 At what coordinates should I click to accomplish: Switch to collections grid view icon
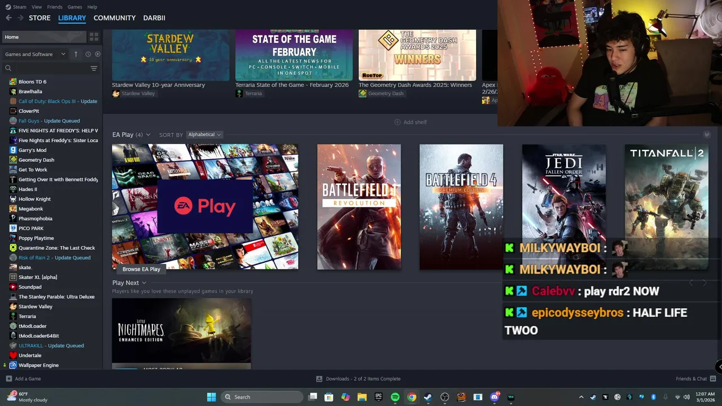[x=94, y=37]
